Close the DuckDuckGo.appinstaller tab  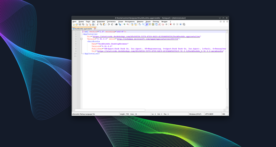tap(95, 28)
